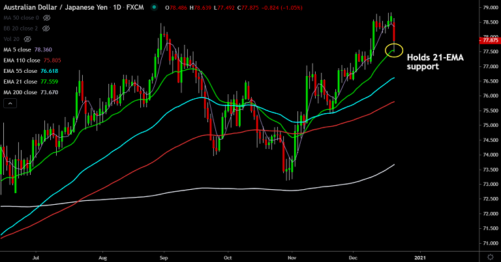Click the Dec label on time axis
The image size is (501, 262).
click(x=353, y=257)
